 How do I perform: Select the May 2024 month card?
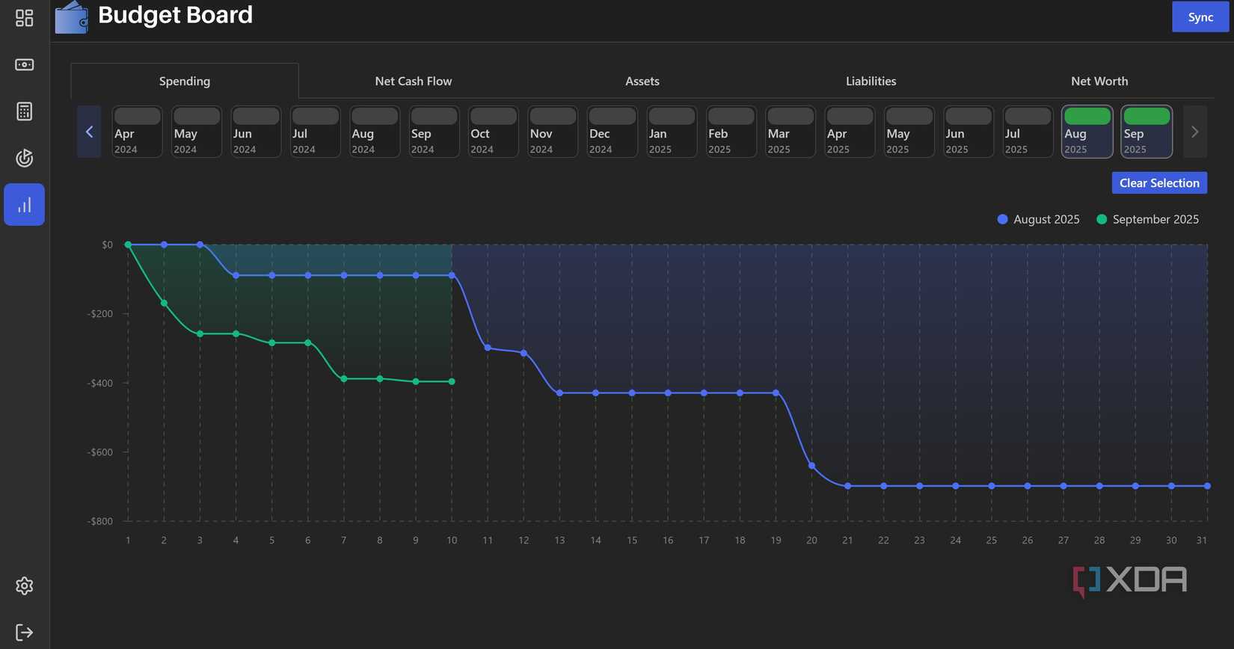tap(197, 132)
